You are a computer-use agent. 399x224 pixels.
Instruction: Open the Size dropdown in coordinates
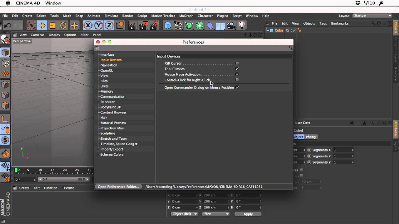coord(216,214)
